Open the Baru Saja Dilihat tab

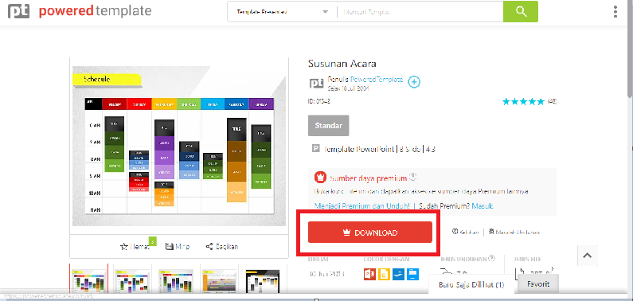pyautogui.click(x=471, y=285)
